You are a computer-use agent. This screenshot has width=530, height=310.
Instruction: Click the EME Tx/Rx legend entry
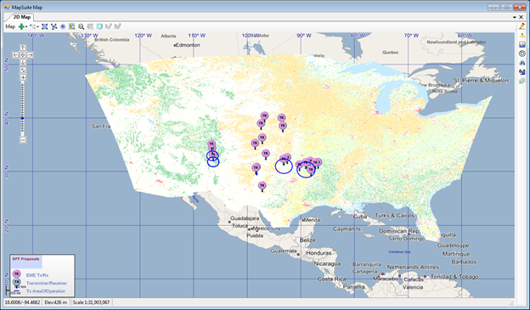pyautogui.click(x=37, y=275)
